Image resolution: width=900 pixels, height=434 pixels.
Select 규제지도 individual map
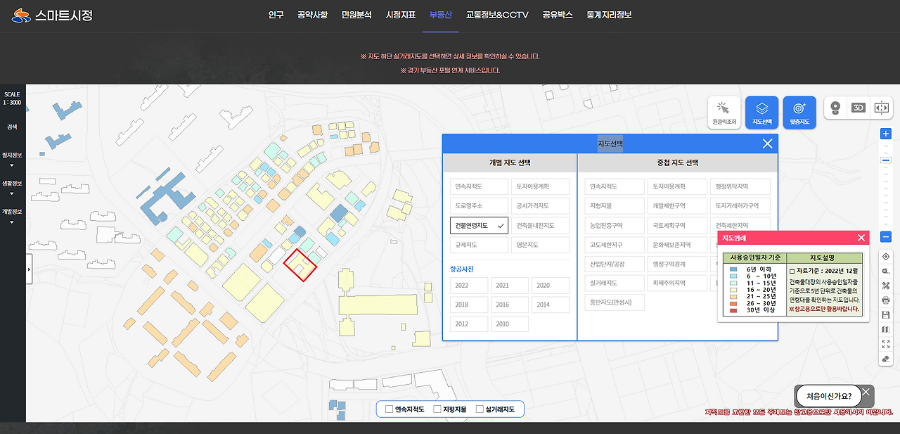[x=479, y=245]
